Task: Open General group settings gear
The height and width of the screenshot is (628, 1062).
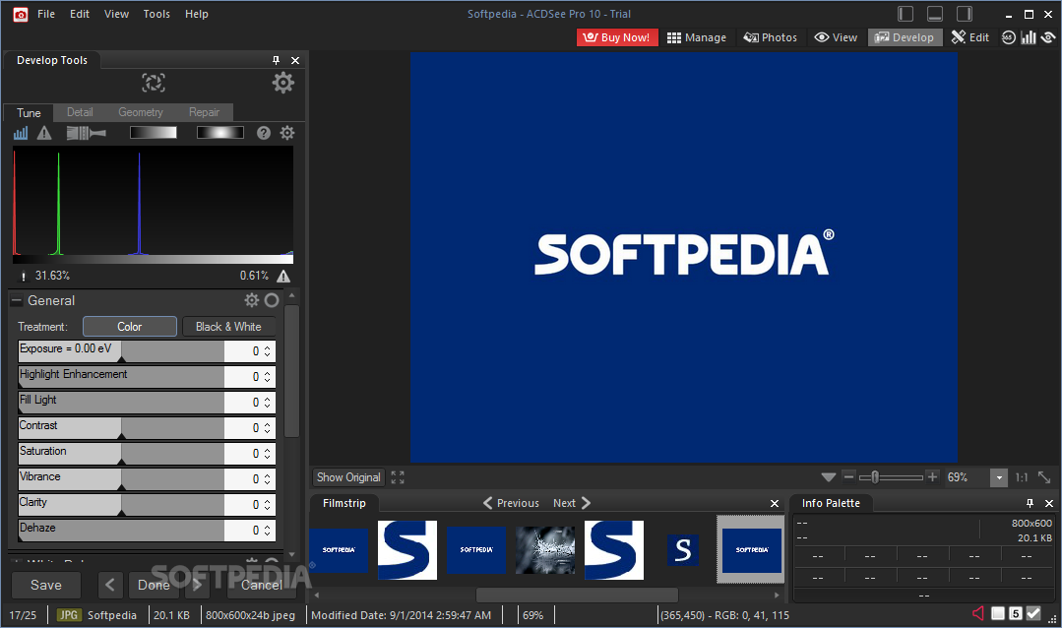Action: pos(252,300)
